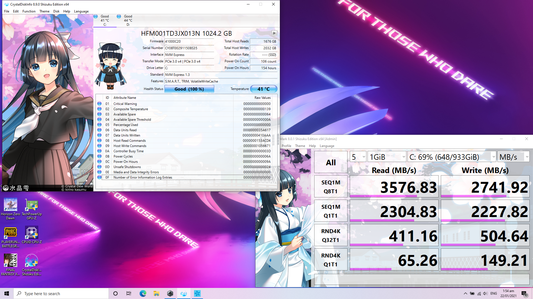The height and width of the screenshot is (299, 533).
Task: Open CrystalDiskInfo Shizuku Edition desktop shortcut
Action: 32,265
